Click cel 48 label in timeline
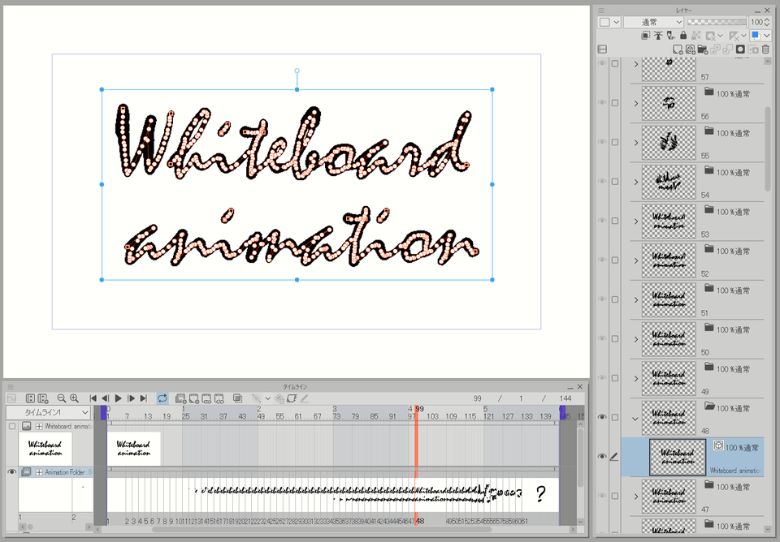The image size is (780, 542). (420, 521)
